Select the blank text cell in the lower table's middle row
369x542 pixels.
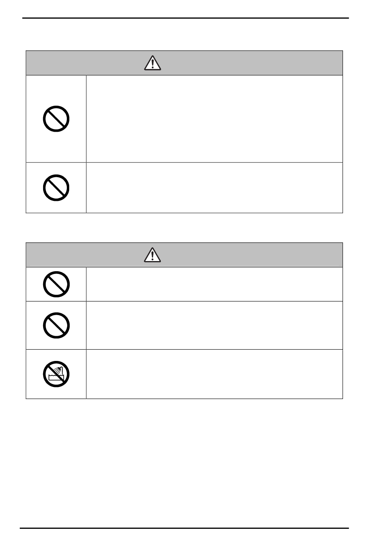[214, 325]
